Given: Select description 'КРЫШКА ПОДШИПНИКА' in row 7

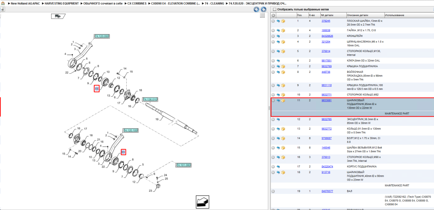Looking at the screenshot, I should pos(362,66).
